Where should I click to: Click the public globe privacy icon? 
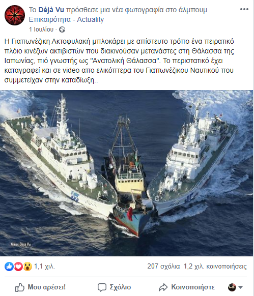pos(62,29)
